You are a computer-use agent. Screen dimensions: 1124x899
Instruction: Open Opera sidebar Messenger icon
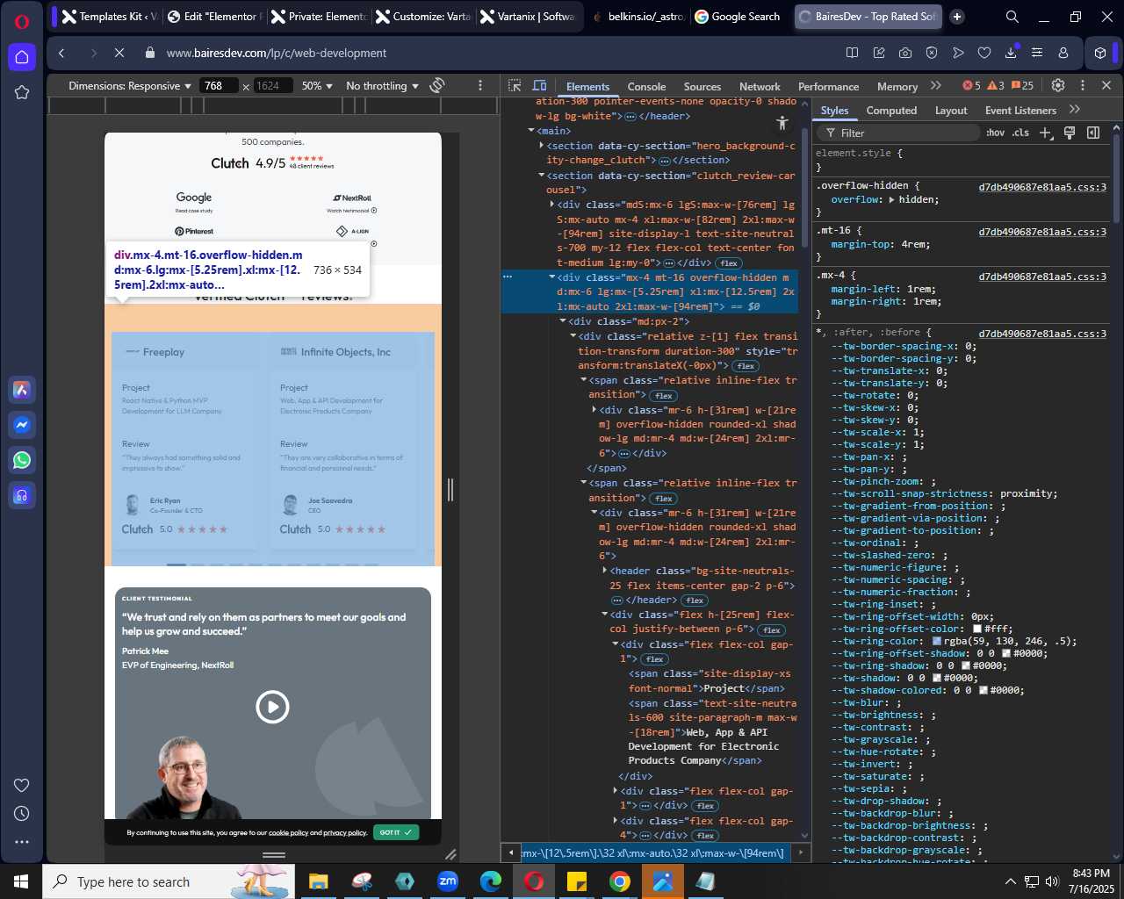pyautogui.click(x=22, y=425)
